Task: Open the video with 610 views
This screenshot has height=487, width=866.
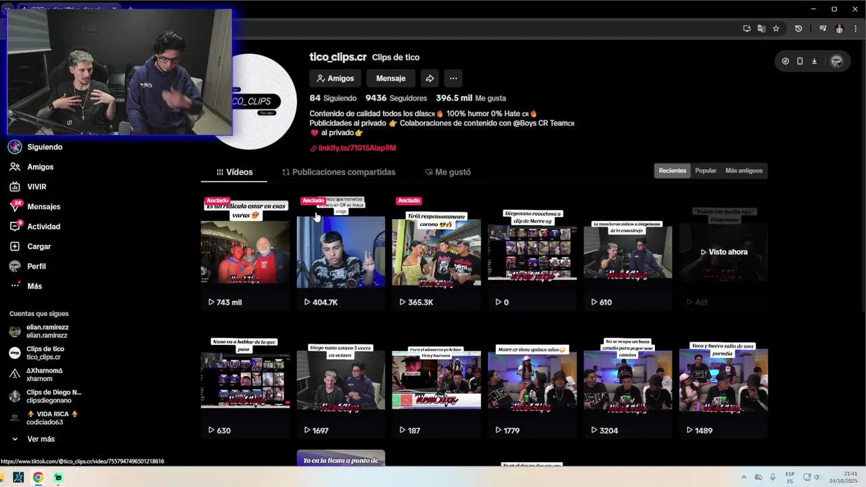Action: pos(628,252)
